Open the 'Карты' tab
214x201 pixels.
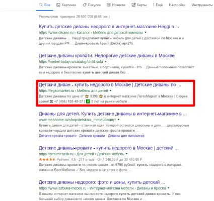coord(139,5)
